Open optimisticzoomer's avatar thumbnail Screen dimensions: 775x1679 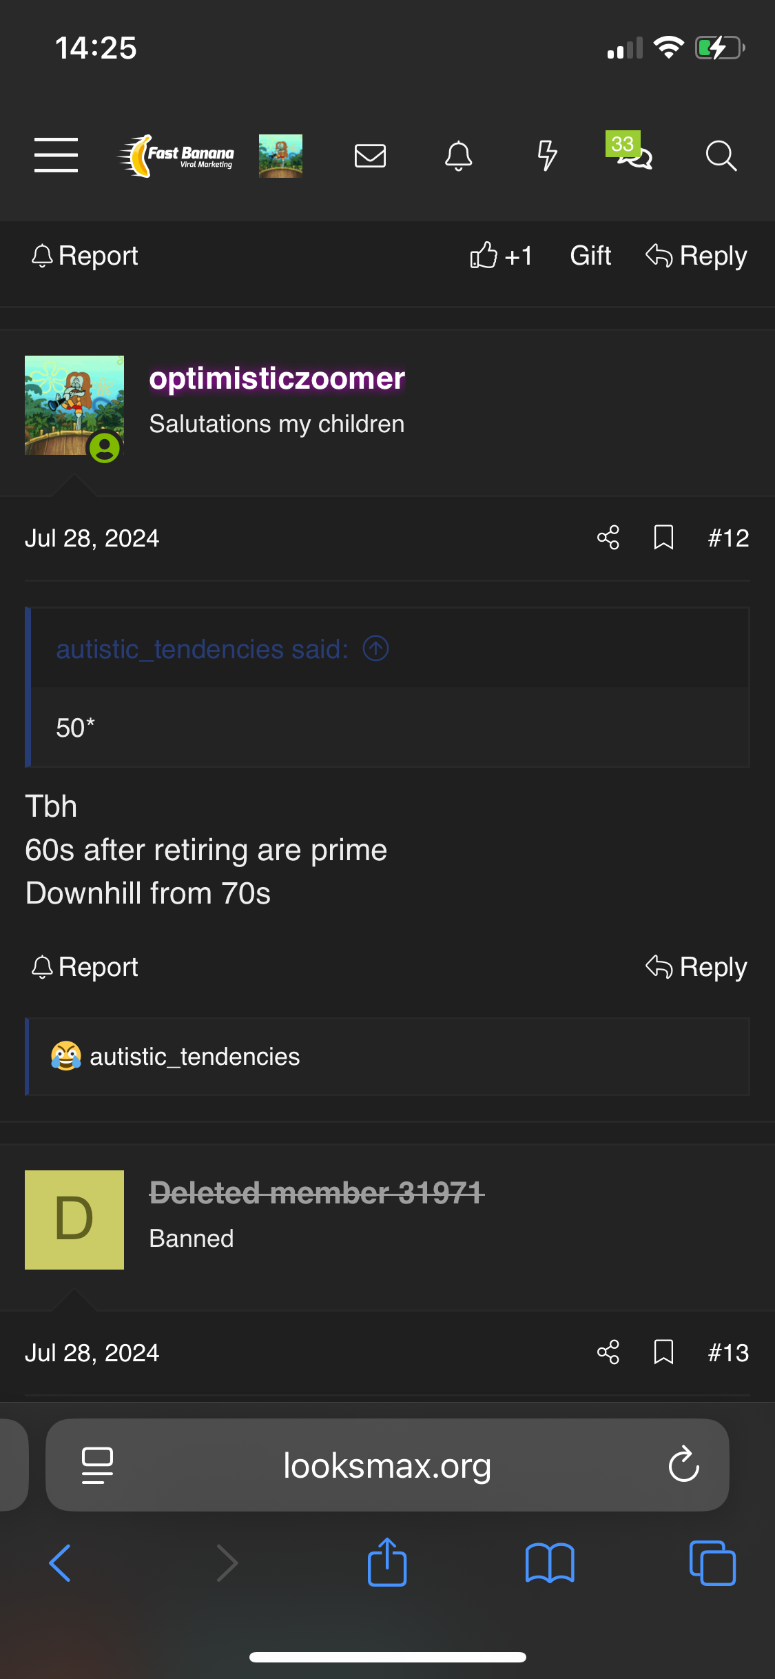(x=74, y=405)
